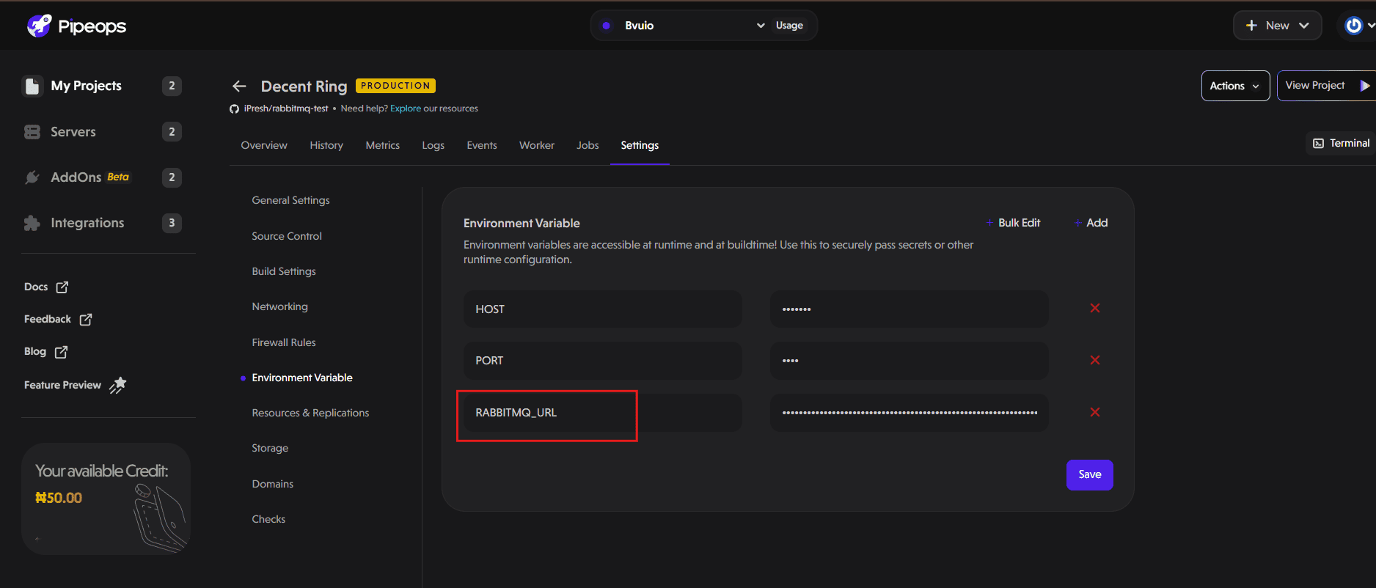Click the PORT masked value field

click(x=909, y=361)
